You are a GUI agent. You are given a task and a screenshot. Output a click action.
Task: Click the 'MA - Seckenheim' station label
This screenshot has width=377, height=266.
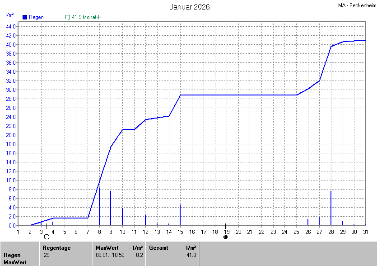coord(356,5)
